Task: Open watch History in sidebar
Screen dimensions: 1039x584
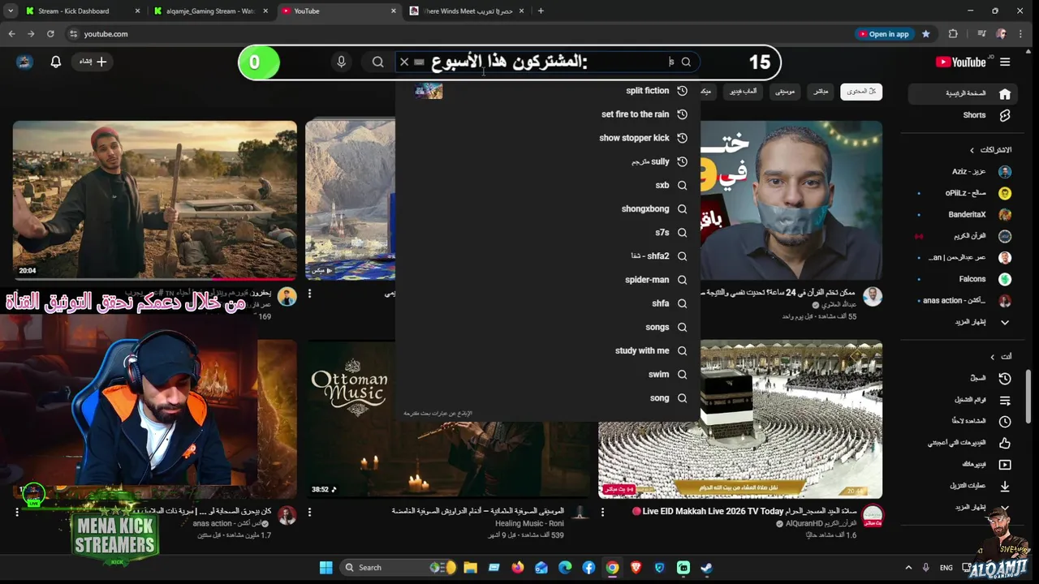Action: click(x=963, y=378)
